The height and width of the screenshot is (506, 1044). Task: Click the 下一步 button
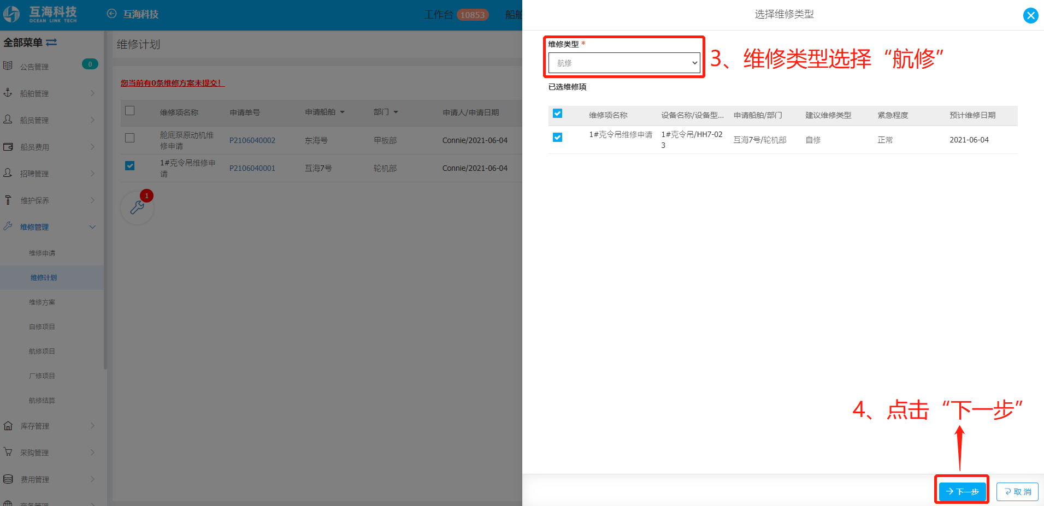tap(962, 492)
